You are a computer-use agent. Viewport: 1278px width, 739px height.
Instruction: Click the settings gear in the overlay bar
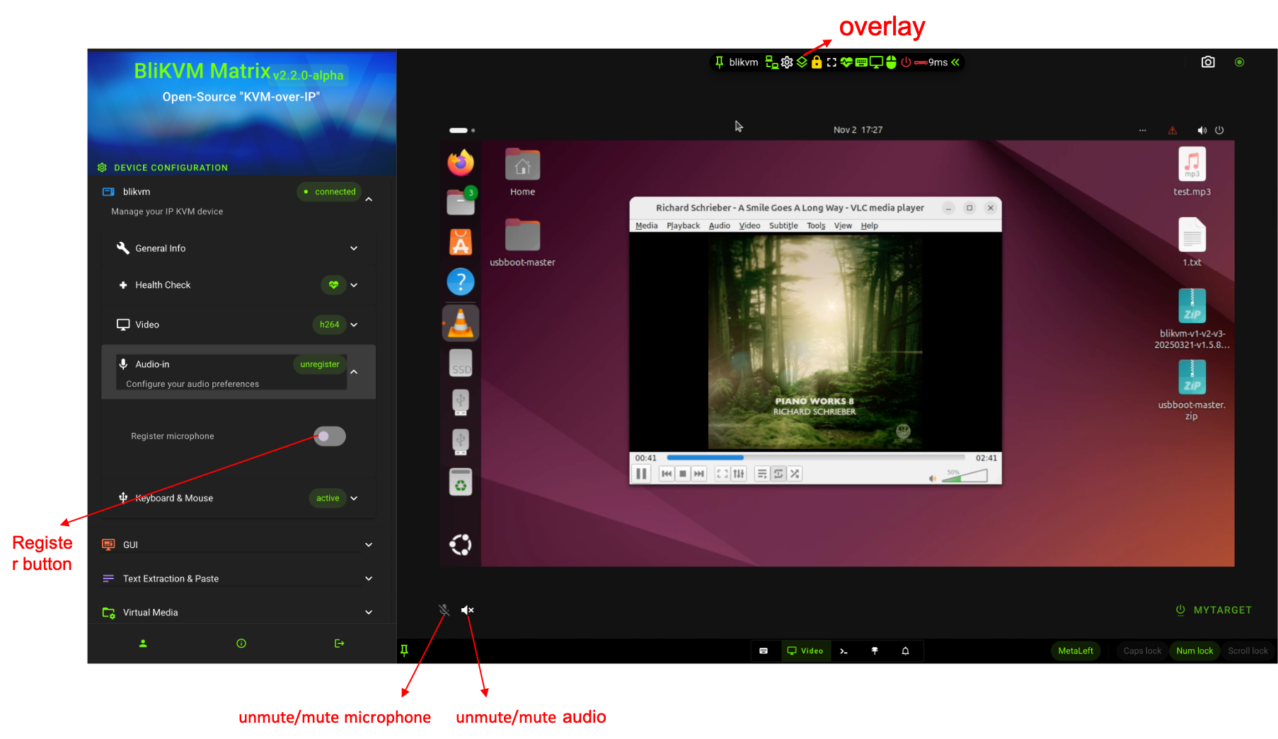click(787, 62)
